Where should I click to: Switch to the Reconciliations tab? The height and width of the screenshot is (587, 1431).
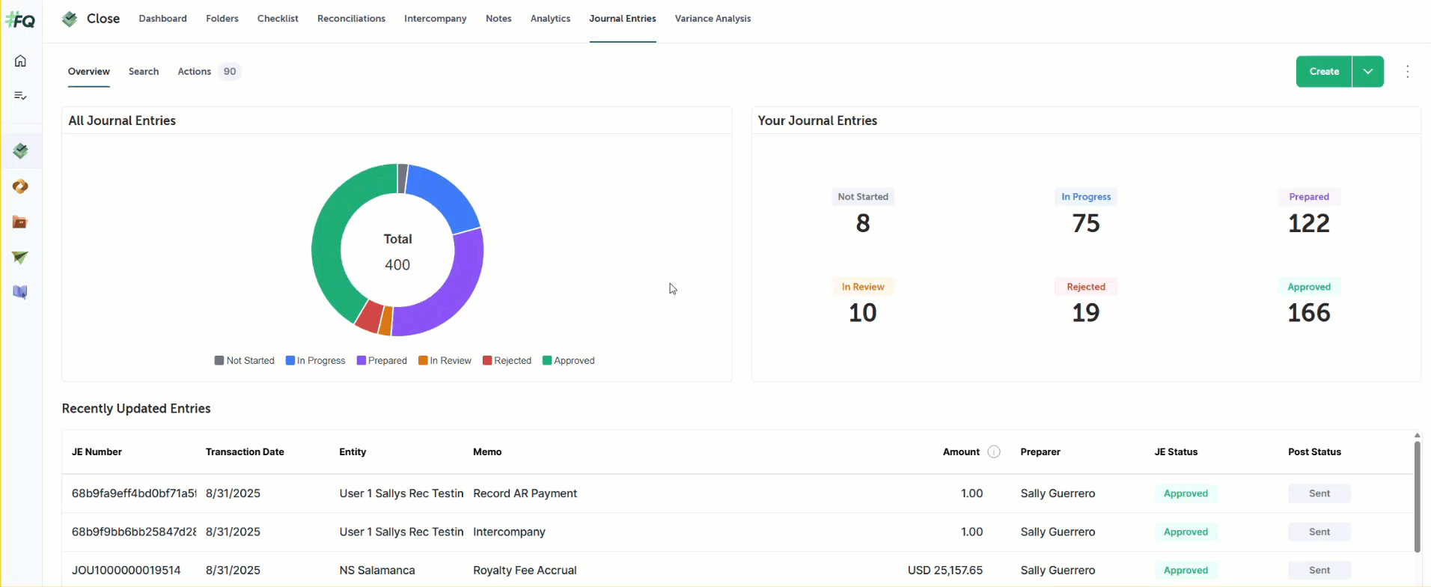coord(351,19)
